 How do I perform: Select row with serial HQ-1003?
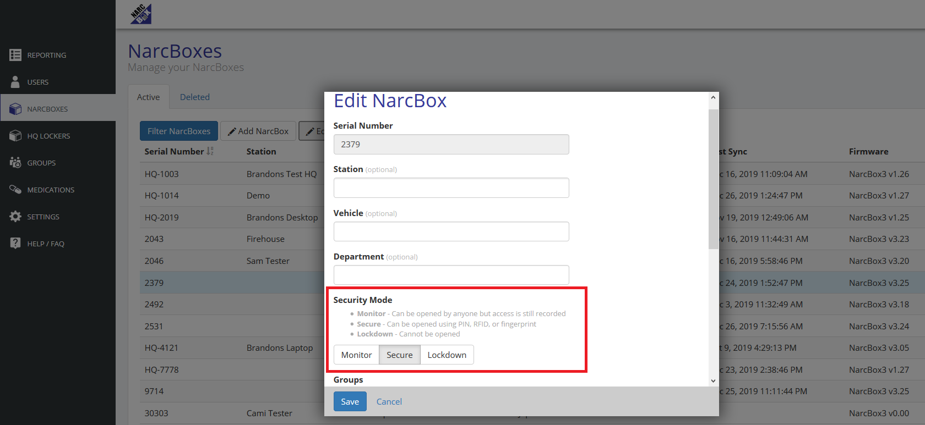pyautogui.click(x=161, y=174)
